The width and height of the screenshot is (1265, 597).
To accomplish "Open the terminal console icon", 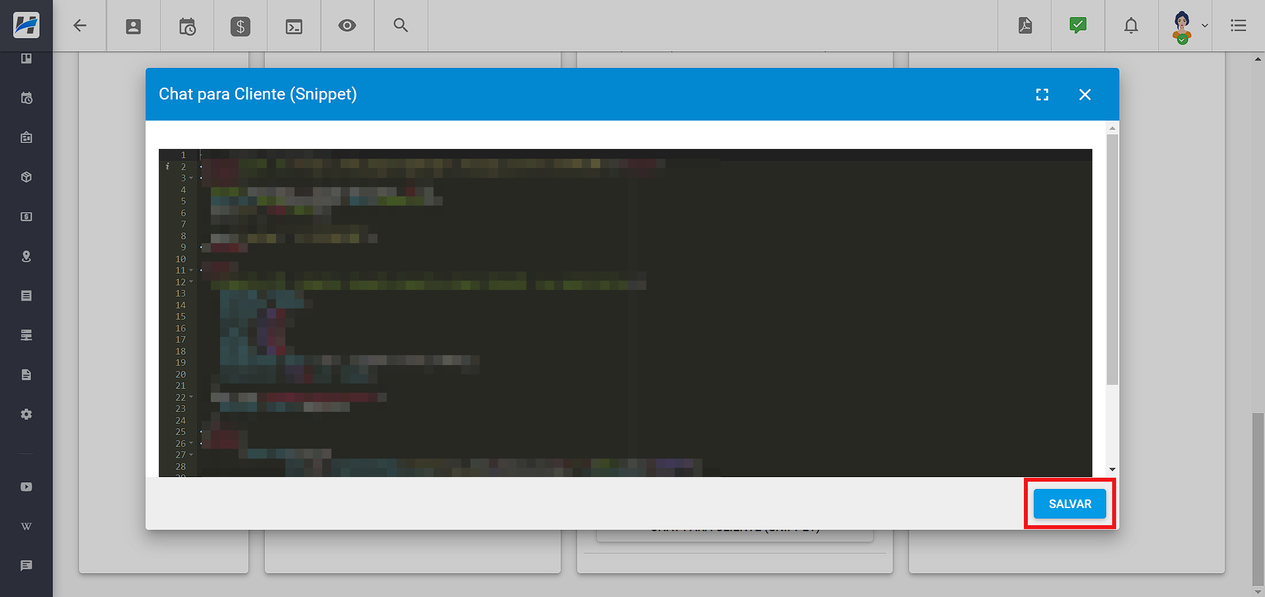I will 294,26.
